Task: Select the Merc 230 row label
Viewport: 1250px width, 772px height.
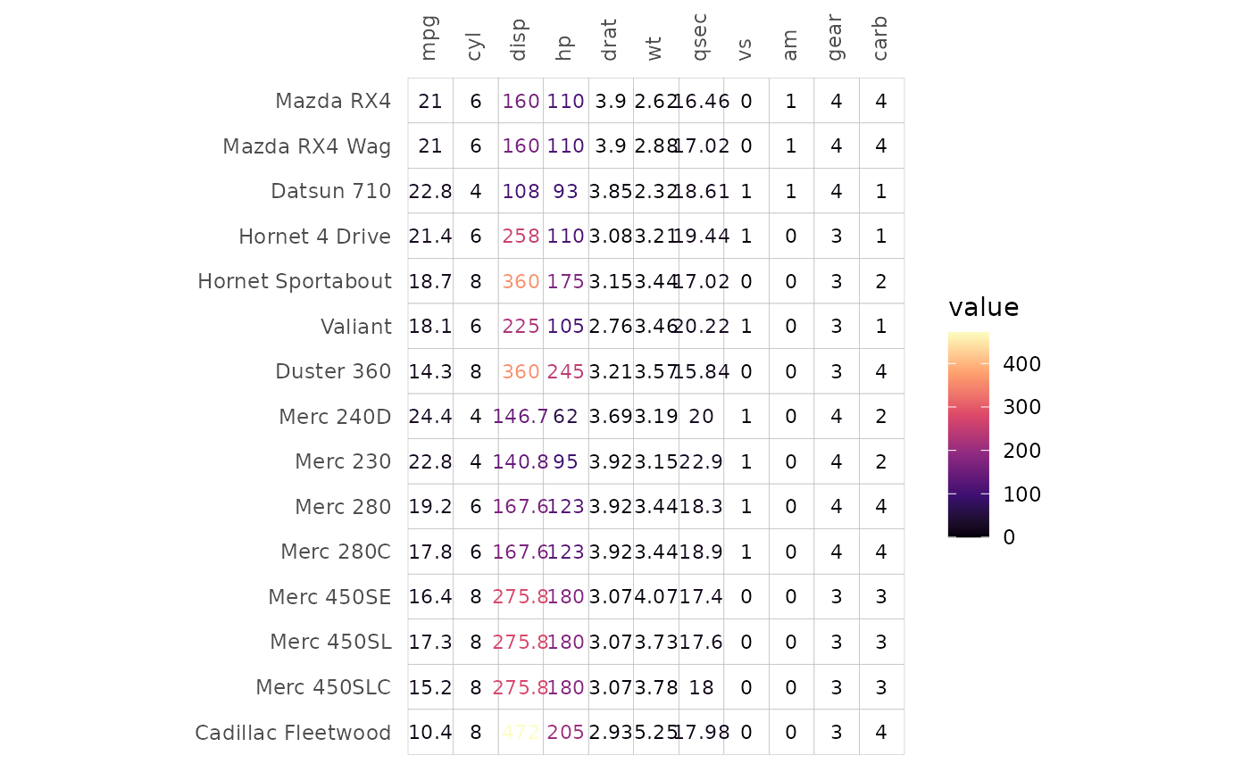Action: (343, 461)
